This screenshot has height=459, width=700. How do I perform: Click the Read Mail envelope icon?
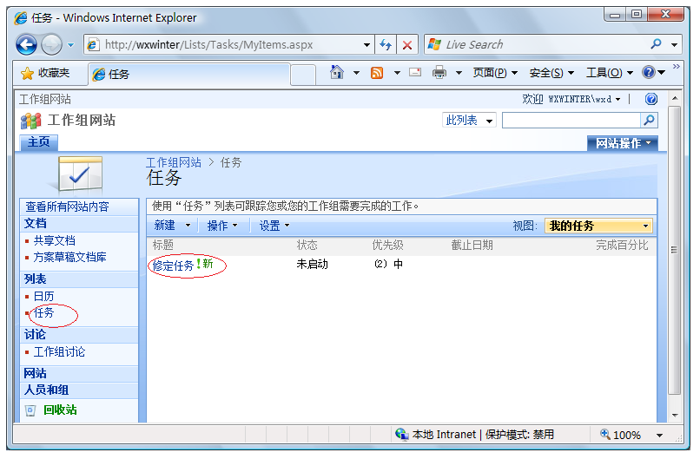[x=415, y=72]
